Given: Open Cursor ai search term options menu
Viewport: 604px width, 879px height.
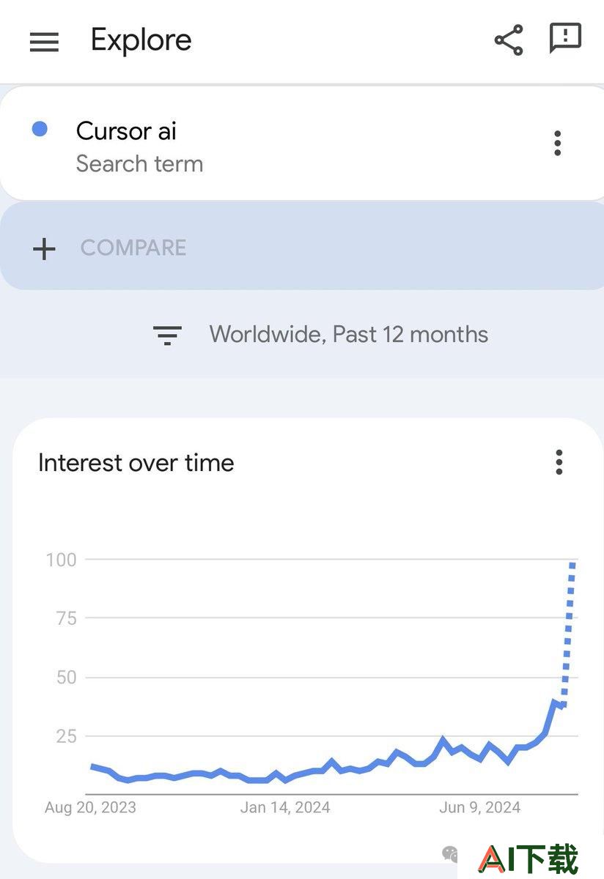Looking at the screenshot, I should point(558,144).
